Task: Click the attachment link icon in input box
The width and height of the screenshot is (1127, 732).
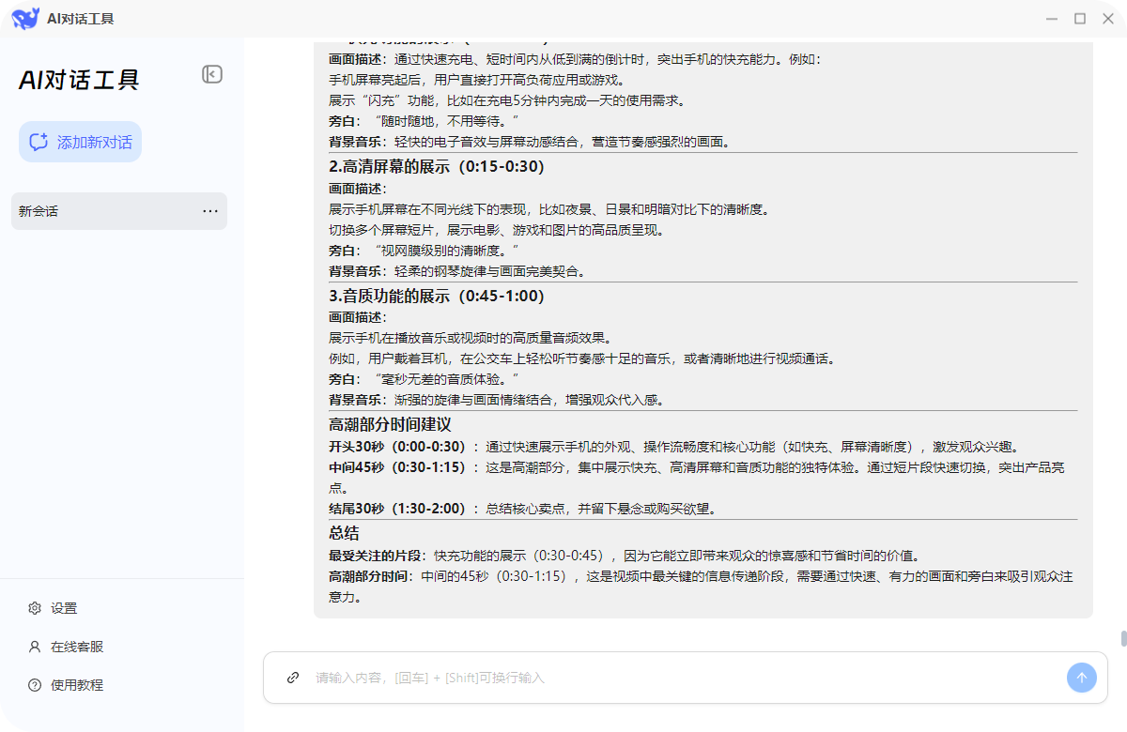Action: pyautogui.click(x=293, y=678)
